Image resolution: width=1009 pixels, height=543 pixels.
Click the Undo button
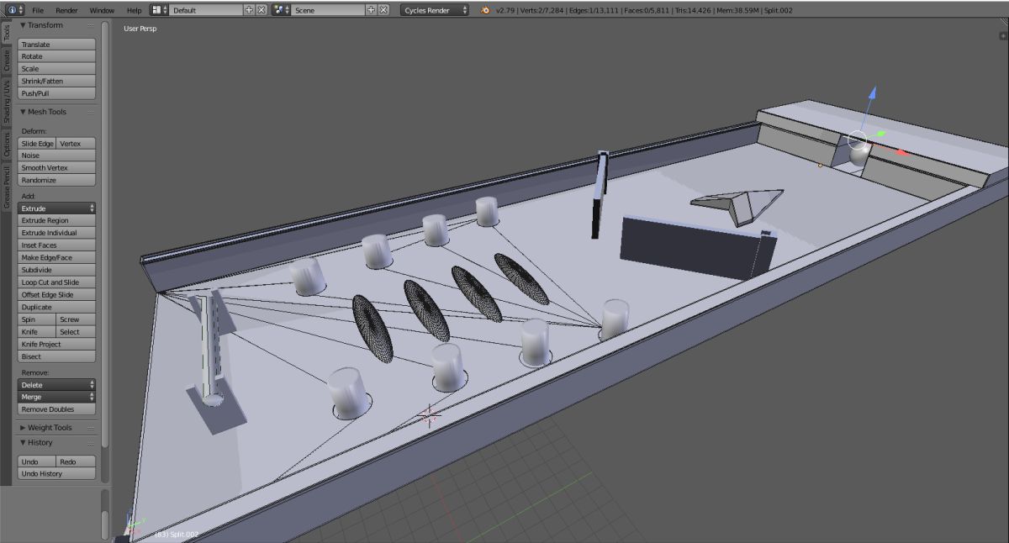[37, 461]
